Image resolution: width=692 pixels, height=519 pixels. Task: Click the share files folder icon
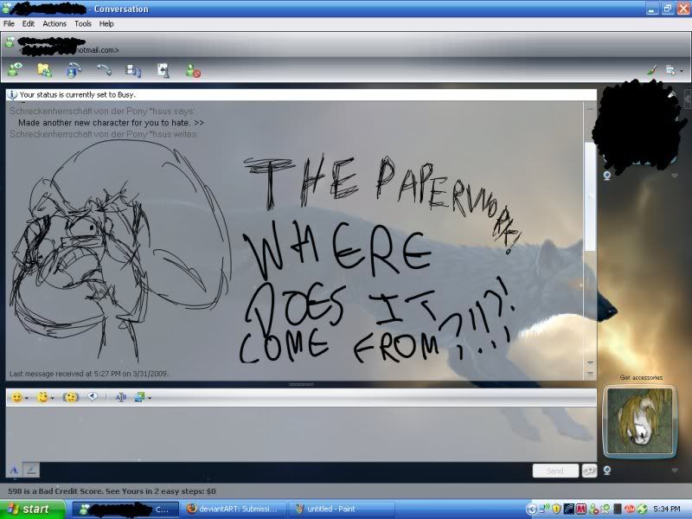click(44, 70)
